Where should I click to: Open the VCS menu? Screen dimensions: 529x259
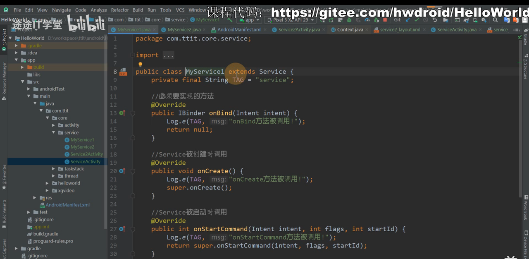[x=180, y=10]
